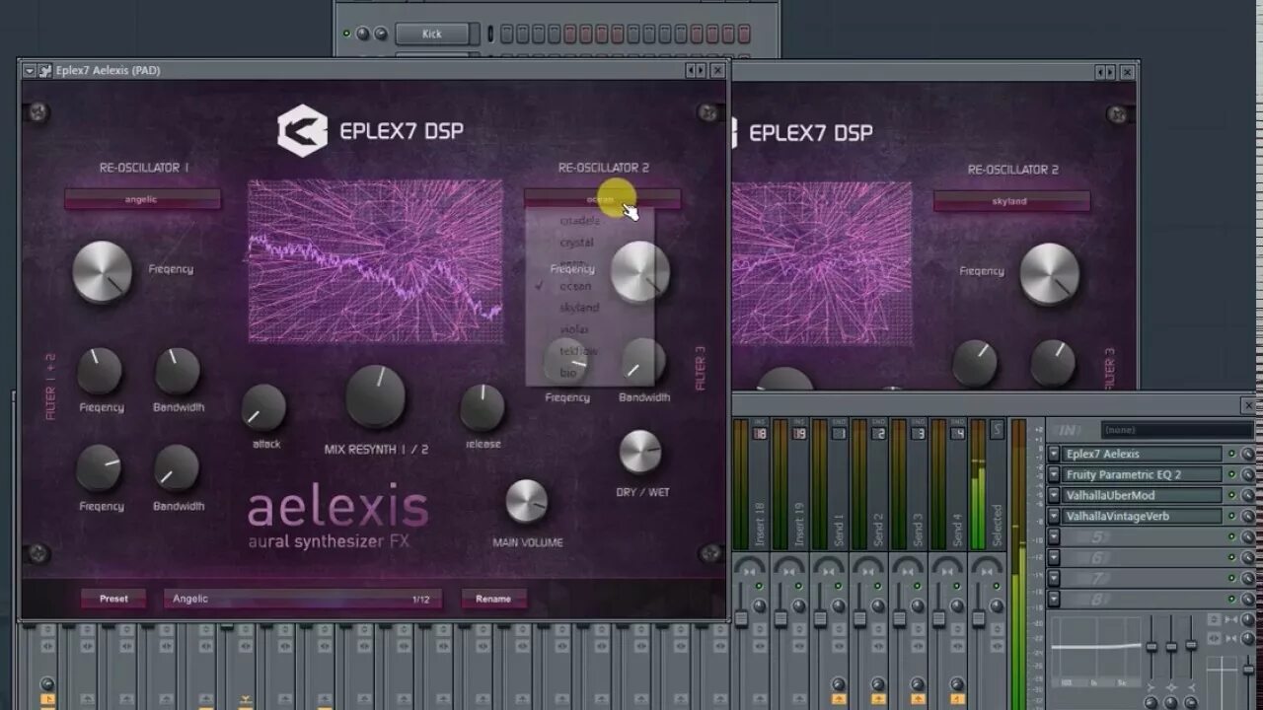
Task: Mute the Send 1 mixer track
Action: 838,588
